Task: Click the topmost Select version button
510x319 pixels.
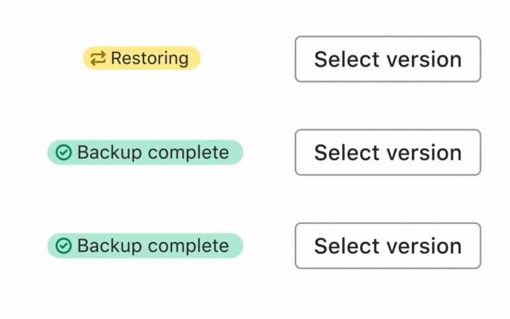Action: (x=388, y=59)
